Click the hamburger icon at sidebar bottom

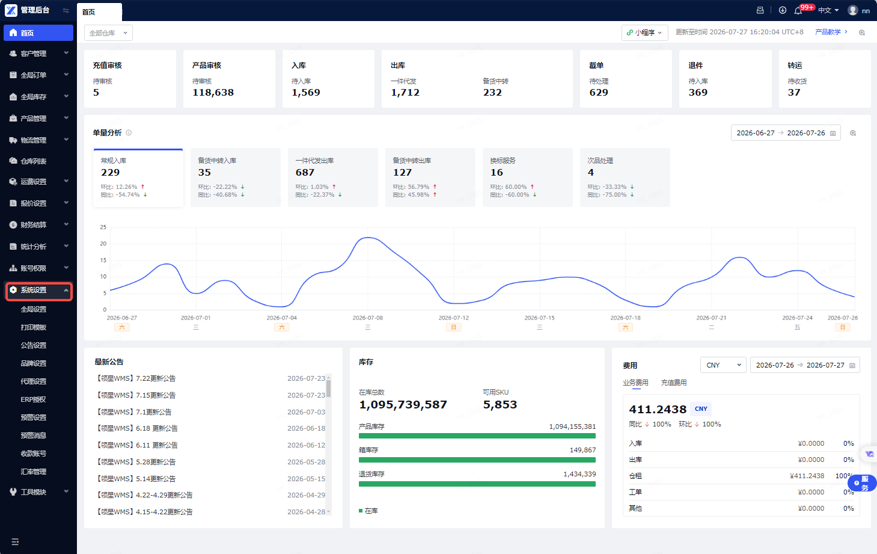(15, 542)
